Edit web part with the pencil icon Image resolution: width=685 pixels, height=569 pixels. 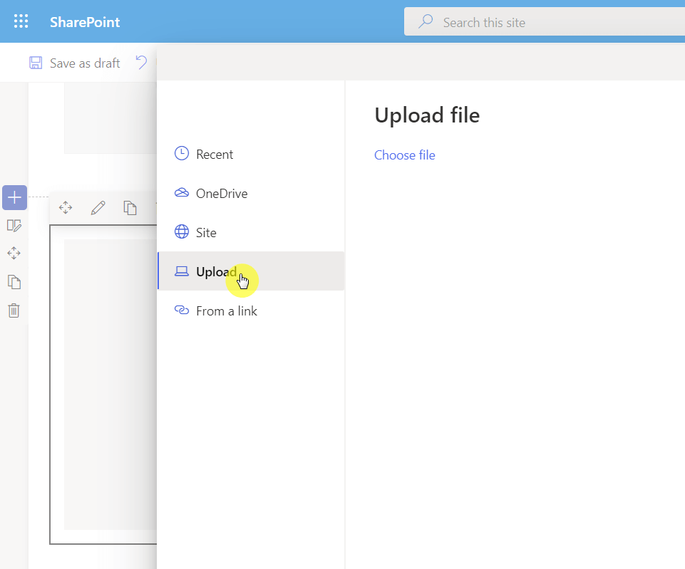98,208
